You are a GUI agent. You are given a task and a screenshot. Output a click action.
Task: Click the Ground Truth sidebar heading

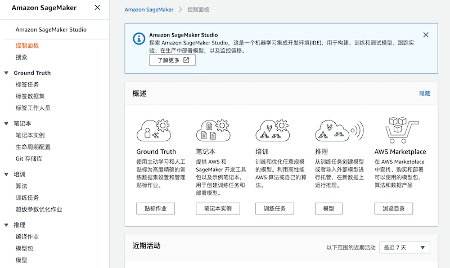pyautogui.click(x=32, y=73)
